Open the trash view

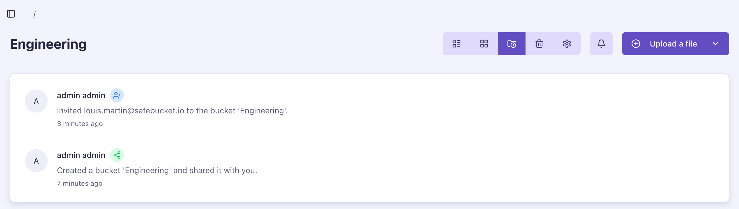click(539, 44)
